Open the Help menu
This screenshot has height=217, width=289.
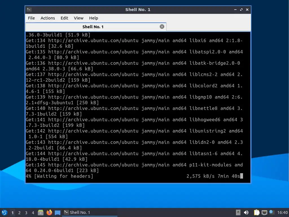pos(93,18)
